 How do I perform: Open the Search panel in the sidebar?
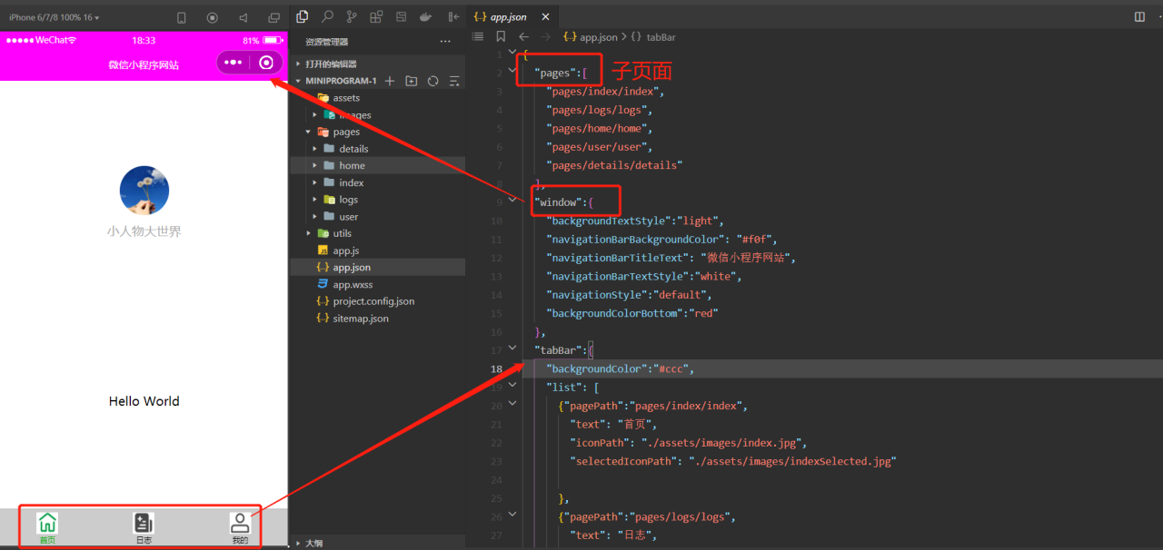click(x=327, y=16)
